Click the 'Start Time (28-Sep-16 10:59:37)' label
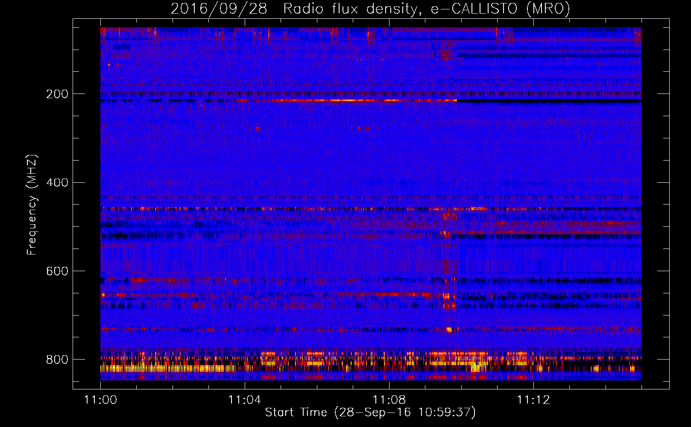 pos(370,412)
